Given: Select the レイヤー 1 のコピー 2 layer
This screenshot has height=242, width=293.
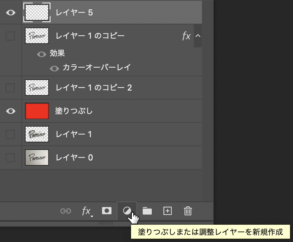Looking at the screenshot, I should point(94,88).
